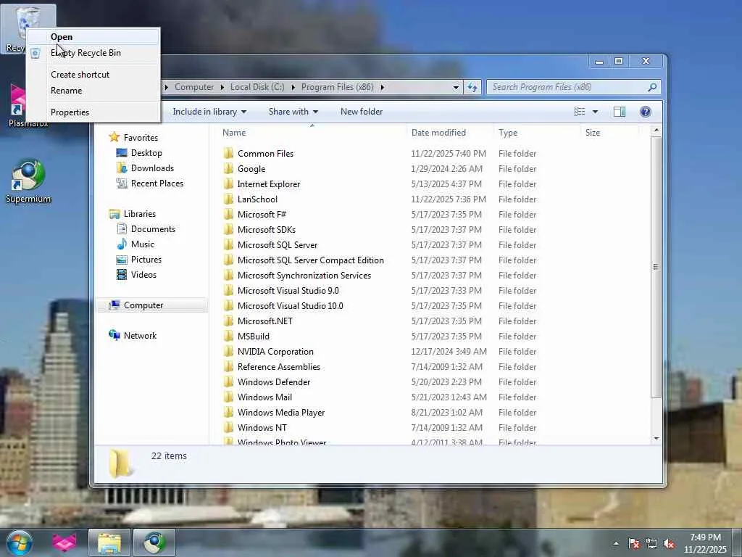The image size is (742, 557).
Task: Click the Music note icon
Action: (122, 244)
